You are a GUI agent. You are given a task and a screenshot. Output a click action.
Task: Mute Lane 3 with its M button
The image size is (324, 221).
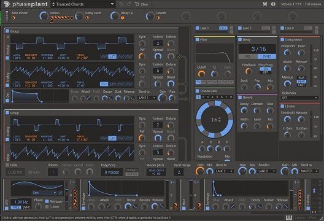(x=317, y=28)
